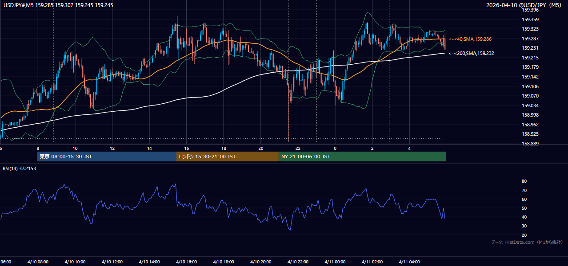The image size is (568, 266).
Task: Click the 4/10 14:00 time axis label
Action: pos(149,262)
